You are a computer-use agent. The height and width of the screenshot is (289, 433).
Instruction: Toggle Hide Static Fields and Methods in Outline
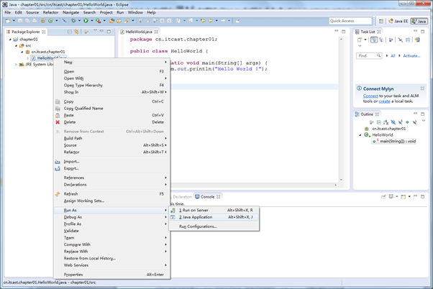coord(400,122)
